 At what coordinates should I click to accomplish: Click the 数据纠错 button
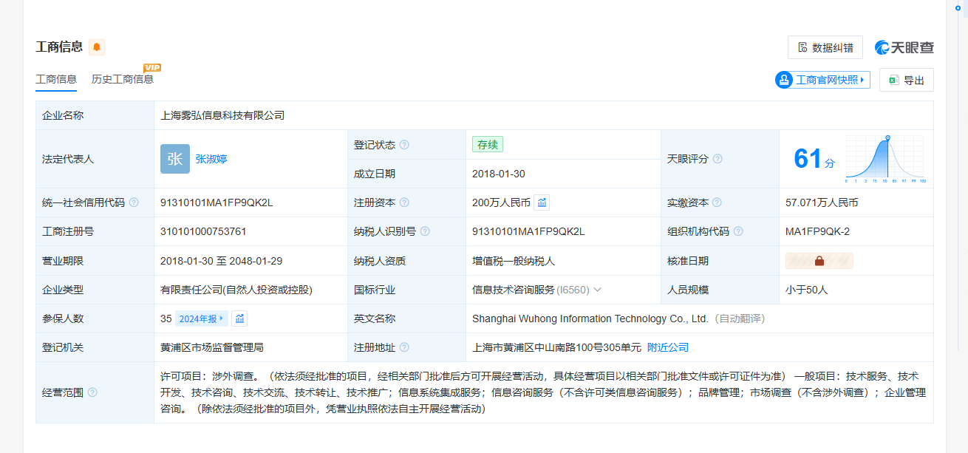[x=825, y=47]
